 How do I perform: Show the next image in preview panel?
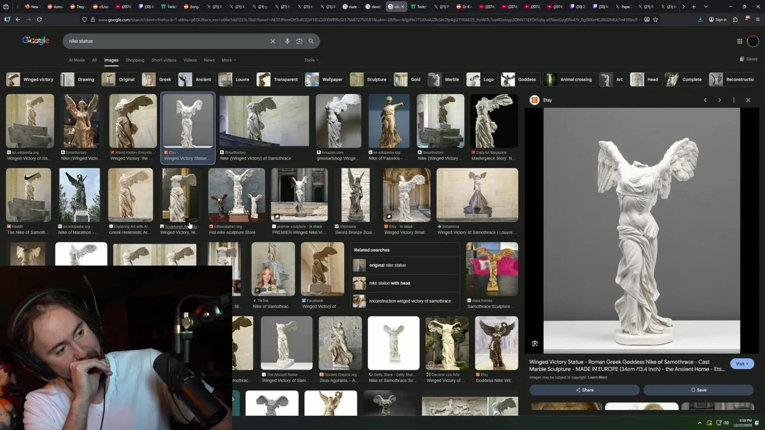720,100
